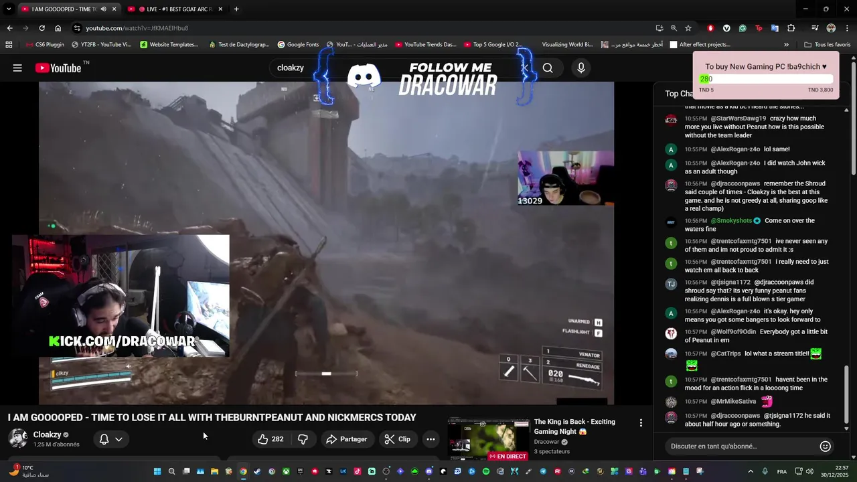Open the more actions three-dot button beside Clip
Screen dimensions: 857x482
click(431, 439)
